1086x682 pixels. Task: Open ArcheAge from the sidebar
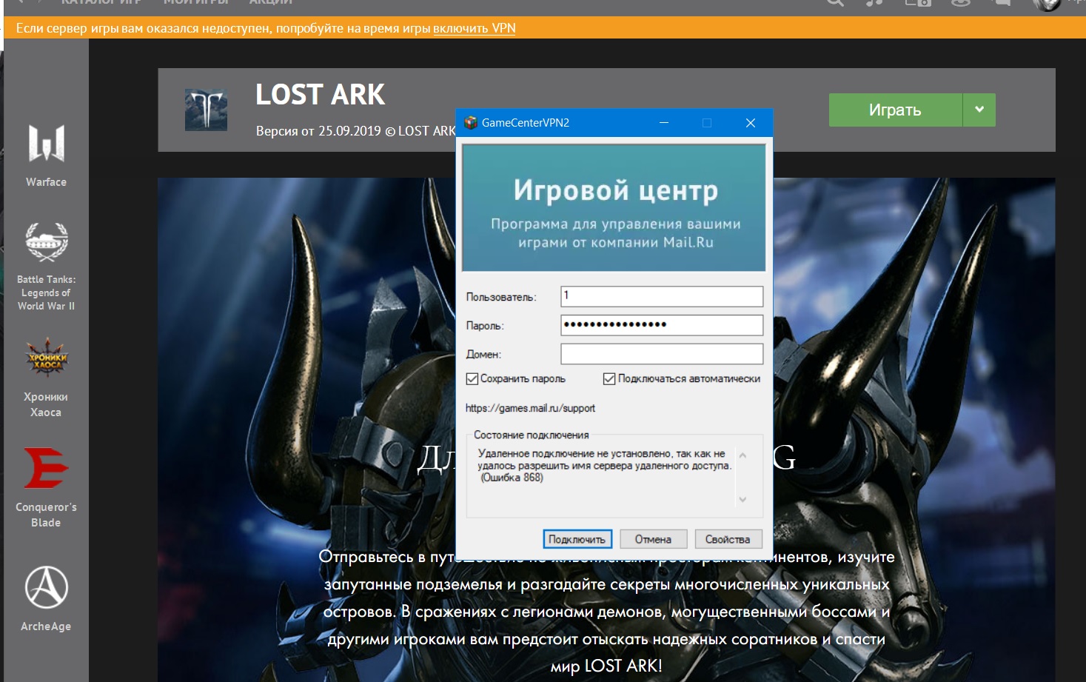click(x=46, y=598)
